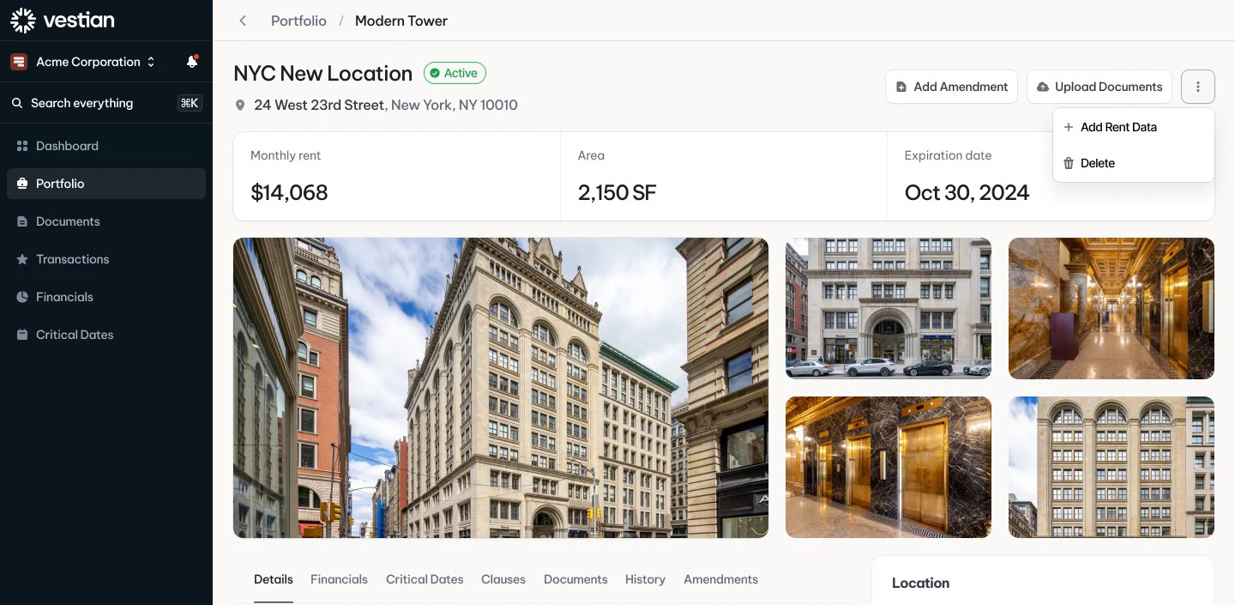
Task: Click the ⌘K shortcut badge
Action: [x=190, y=103]
